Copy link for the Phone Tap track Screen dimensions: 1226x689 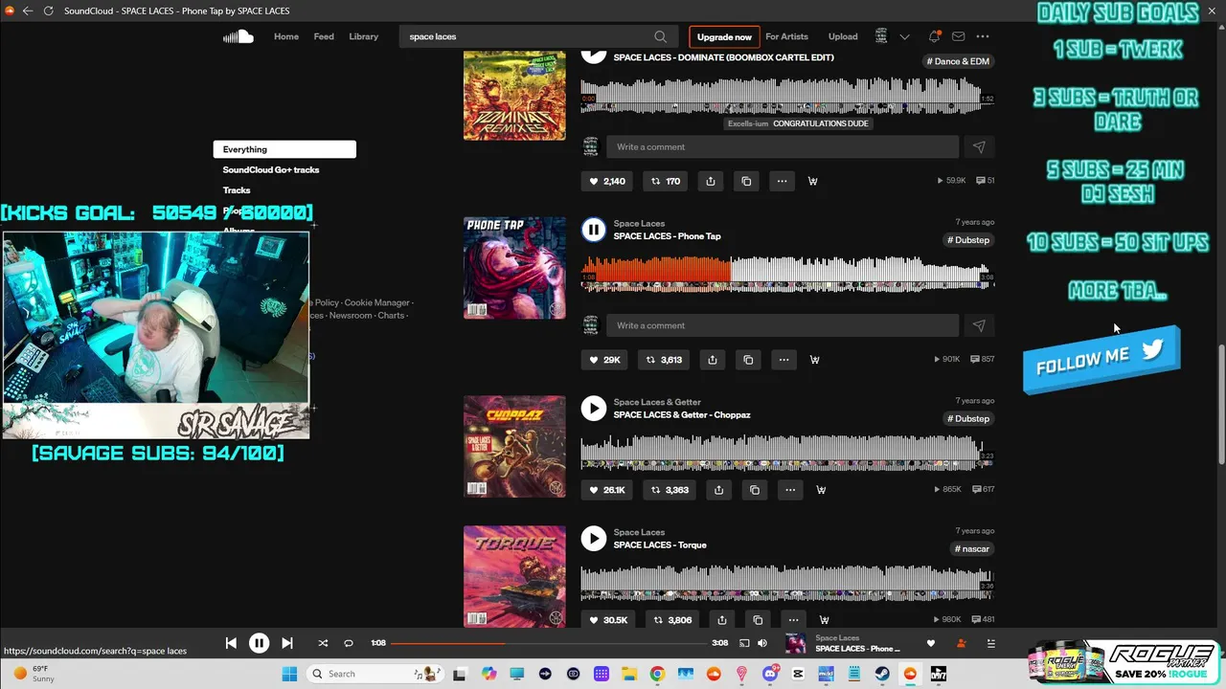(x=748, y=360)
